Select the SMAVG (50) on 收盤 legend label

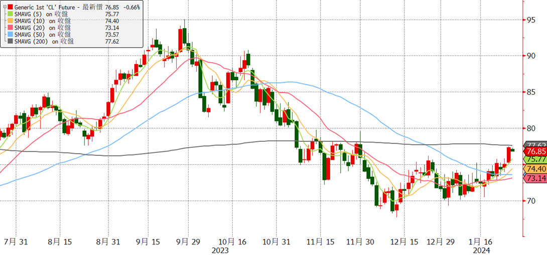[x=43, y=35]
